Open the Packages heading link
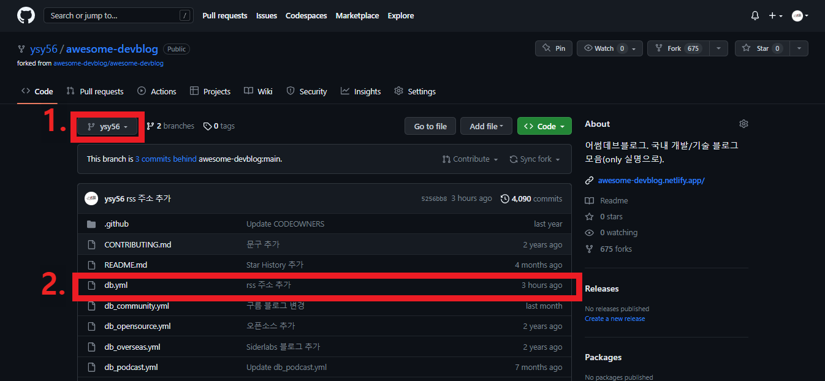This screenshot has width=825, height=381. [x=603, y=357]
